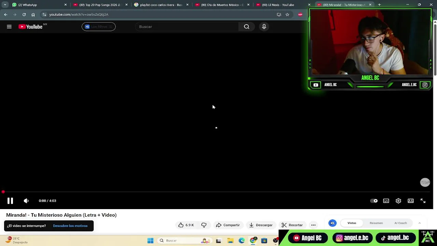This screenshot has height=246, width=437.
Task: Click the taskbar Buscar search box
Action: coord(185,241)
